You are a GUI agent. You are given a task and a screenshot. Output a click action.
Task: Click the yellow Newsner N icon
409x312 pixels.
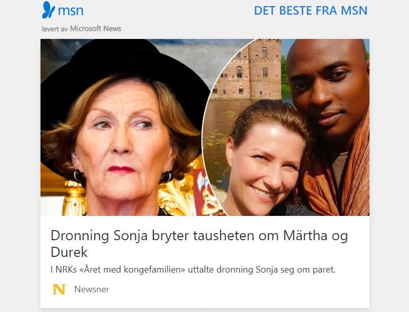point(59,289)
